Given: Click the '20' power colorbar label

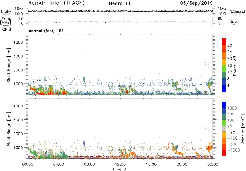Looking at the screenshot, I should point(229,59).
